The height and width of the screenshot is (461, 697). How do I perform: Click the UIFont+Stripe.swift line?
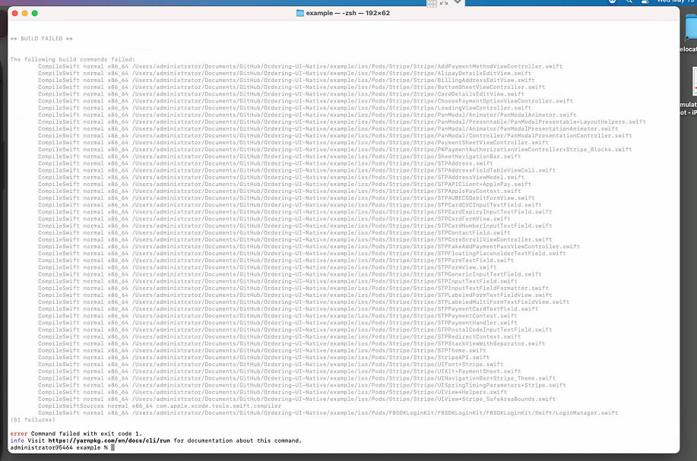click(x=271, y=365)
